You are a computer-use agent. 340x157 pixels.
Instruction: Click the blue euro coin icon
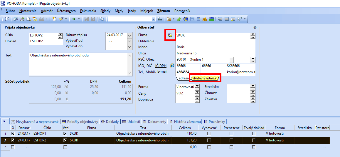click(186, 19)
